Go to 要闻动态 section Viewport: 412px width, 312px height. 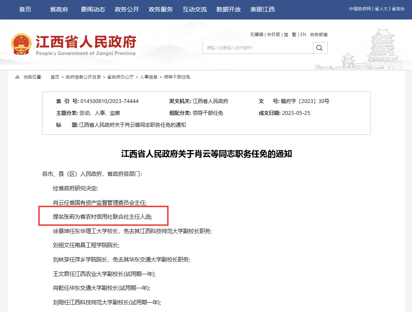[x=93, y=9]
